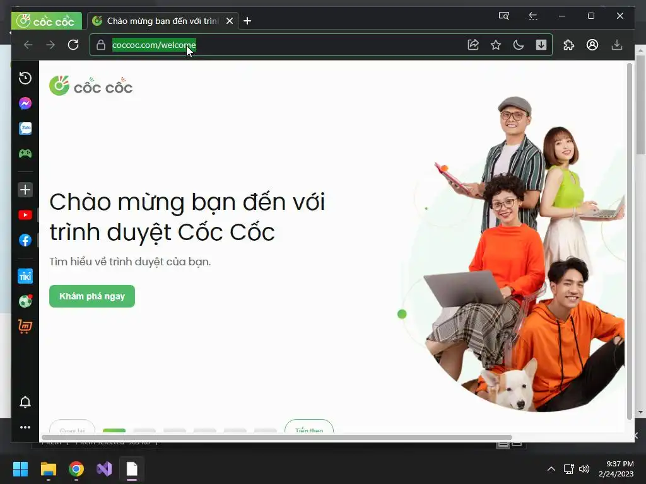Open Visual Studio from the taskbar

point(104,469)
